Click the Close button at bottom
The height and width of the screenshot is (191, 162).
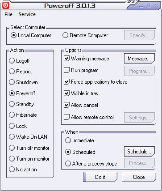139,177
